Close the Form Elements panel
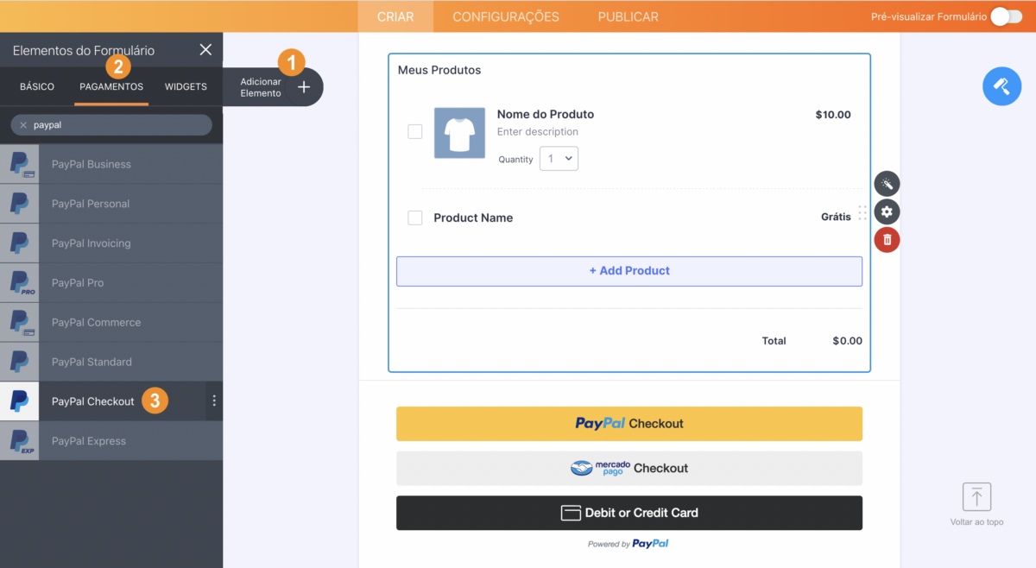Viewport: 1036px width, 568px height. coord(205,50)
